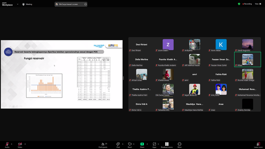
Task: Select the Falcadisa ARS participant tile
Action: click(x=168, y=104)
